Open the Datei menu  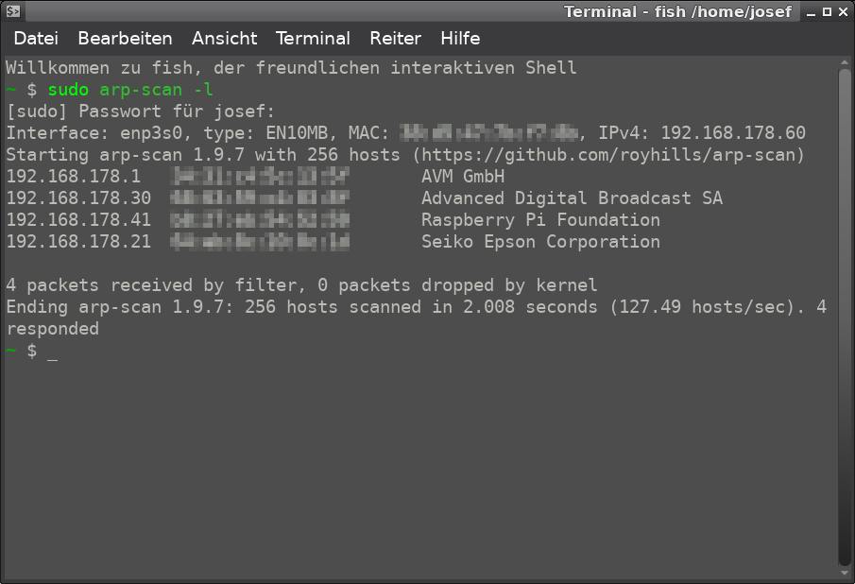click(36, 39)
